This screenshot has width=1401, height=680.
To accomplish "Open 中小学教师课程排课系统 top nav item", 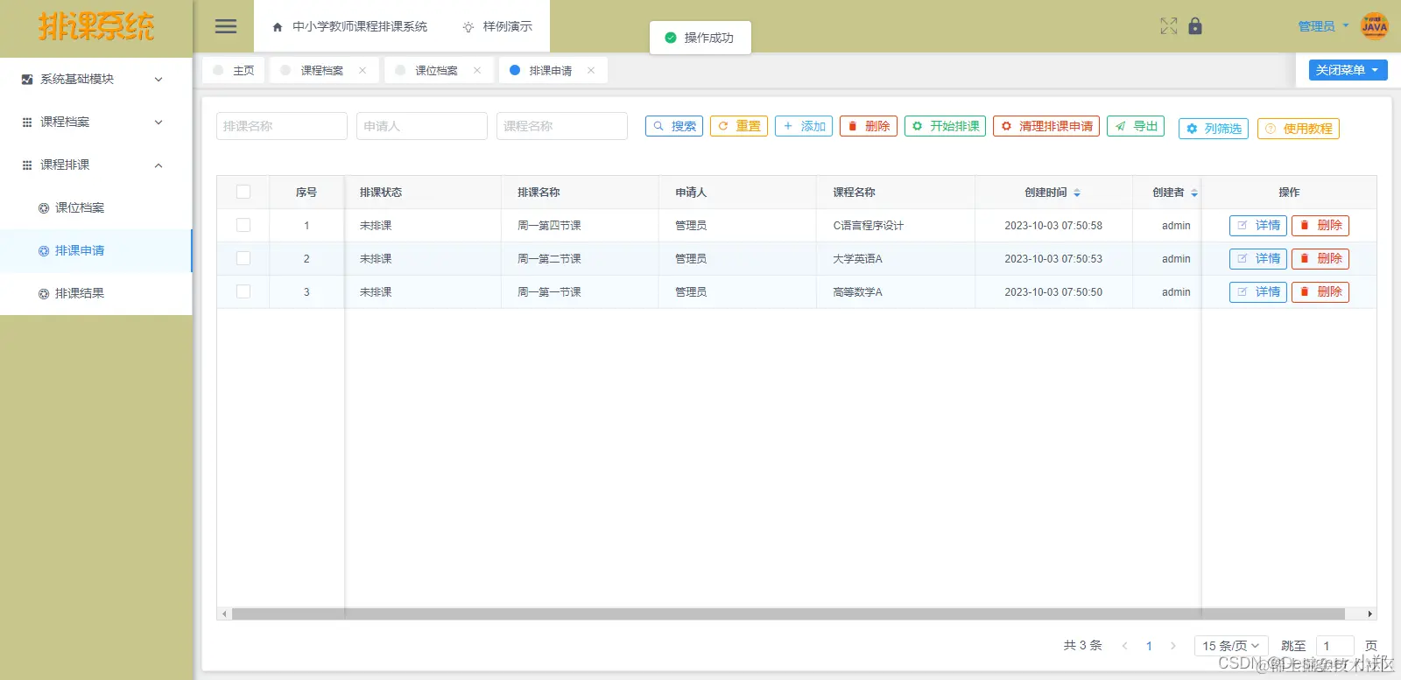I will tap(350, 27).
